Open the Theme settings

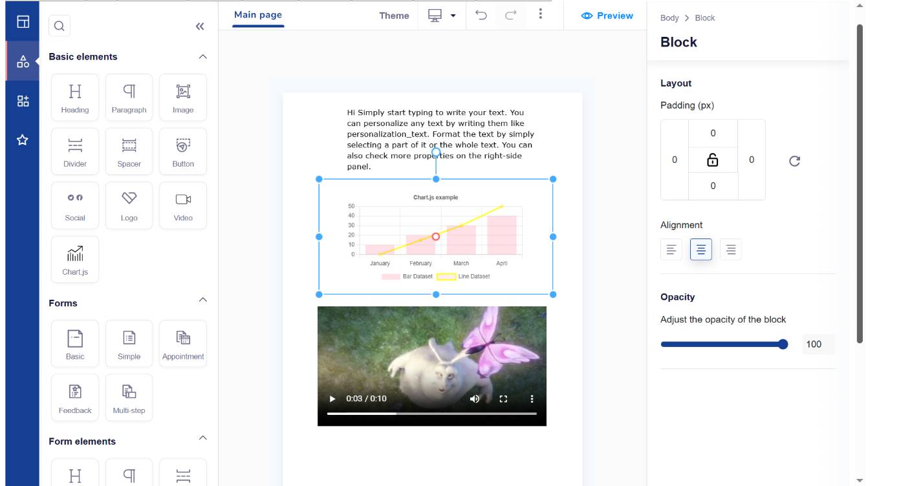pyautogui.click(x=394, y=16)
